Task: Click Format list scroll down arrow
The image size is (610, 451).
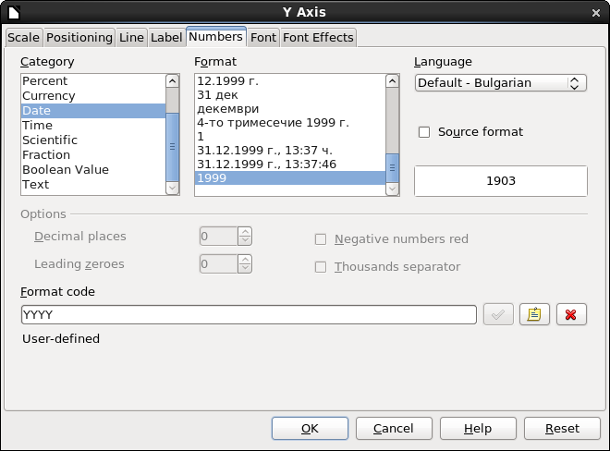Action: coord(392,189)
